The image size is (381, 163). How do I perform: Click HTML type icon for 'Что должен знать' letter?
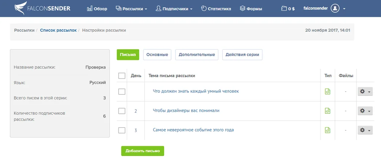pyautogui.click(x=328, y=92)
